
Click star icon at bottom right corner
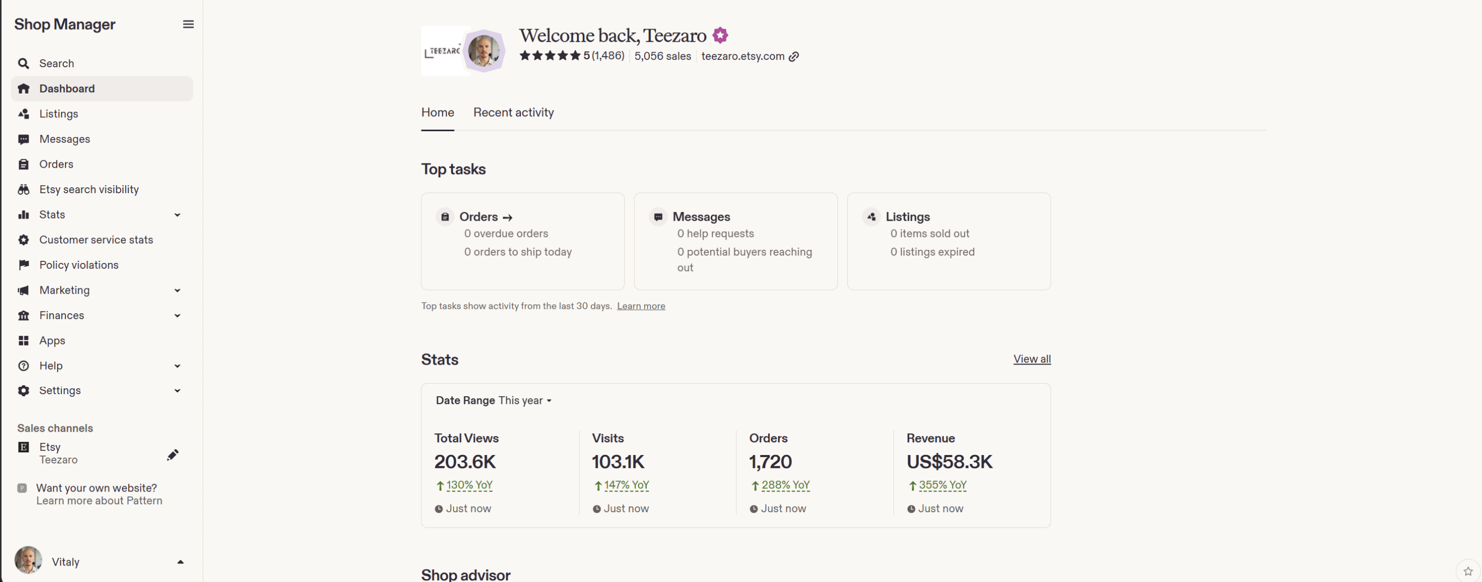pyautogui.click(x=1468, y=571)
